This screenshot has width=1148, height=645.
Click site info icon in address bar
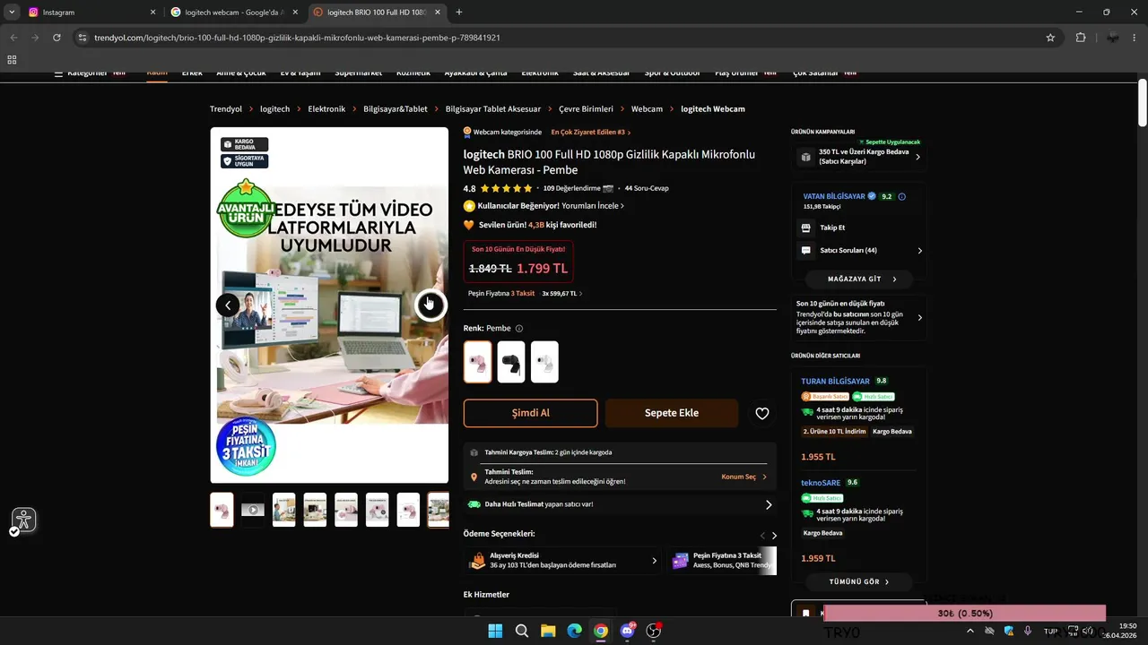(x=83, y=38)
